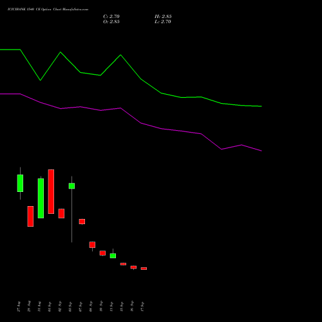Click the '31 Aug' date axis label
322x322 pixels.
tap(39, 307)
